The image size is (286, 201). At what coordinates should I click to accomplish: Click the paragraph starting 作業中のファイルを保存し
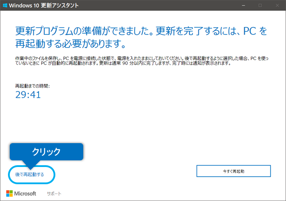tap(142, 61)
